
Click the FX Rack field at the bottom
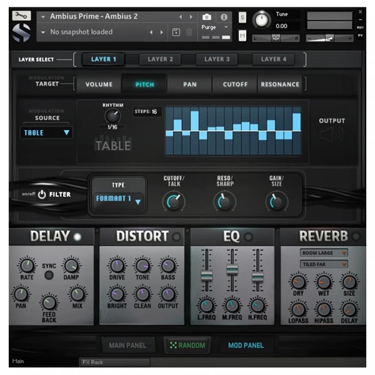click(115, 362)
